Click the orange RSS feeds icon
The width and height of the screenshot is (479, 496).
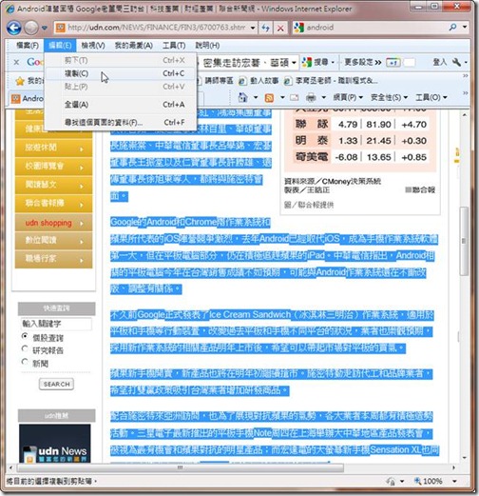point(269,98)
